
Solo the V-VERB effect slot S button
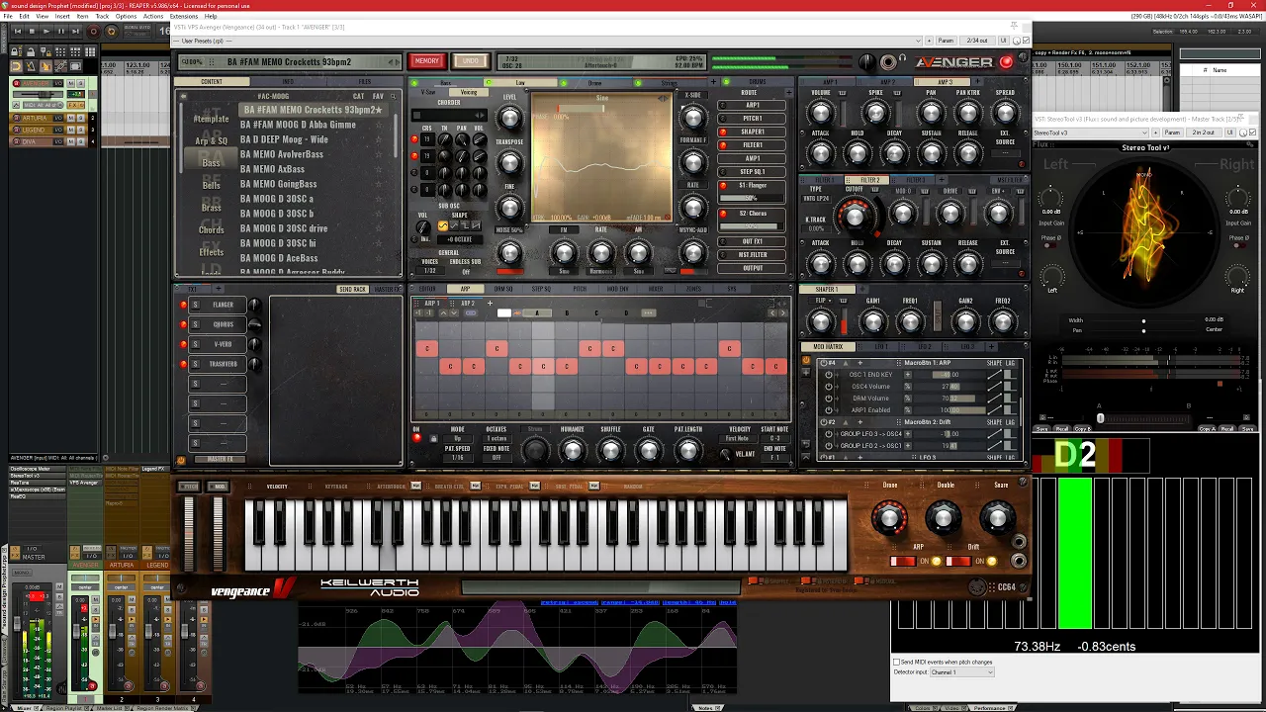point(195,344)
